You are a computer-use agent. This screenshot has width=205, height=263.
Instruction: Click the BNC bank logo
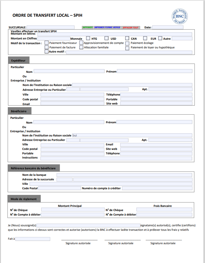click(180, 16)
